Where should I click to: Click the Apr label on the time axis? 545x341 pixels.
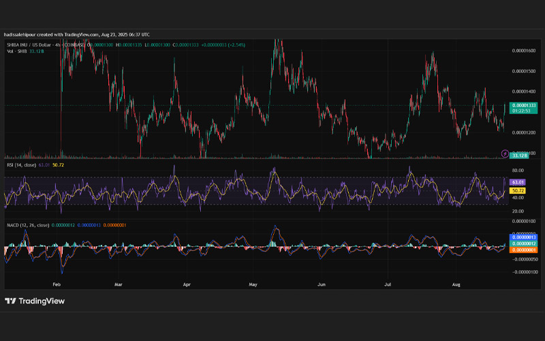click(187, 284)
